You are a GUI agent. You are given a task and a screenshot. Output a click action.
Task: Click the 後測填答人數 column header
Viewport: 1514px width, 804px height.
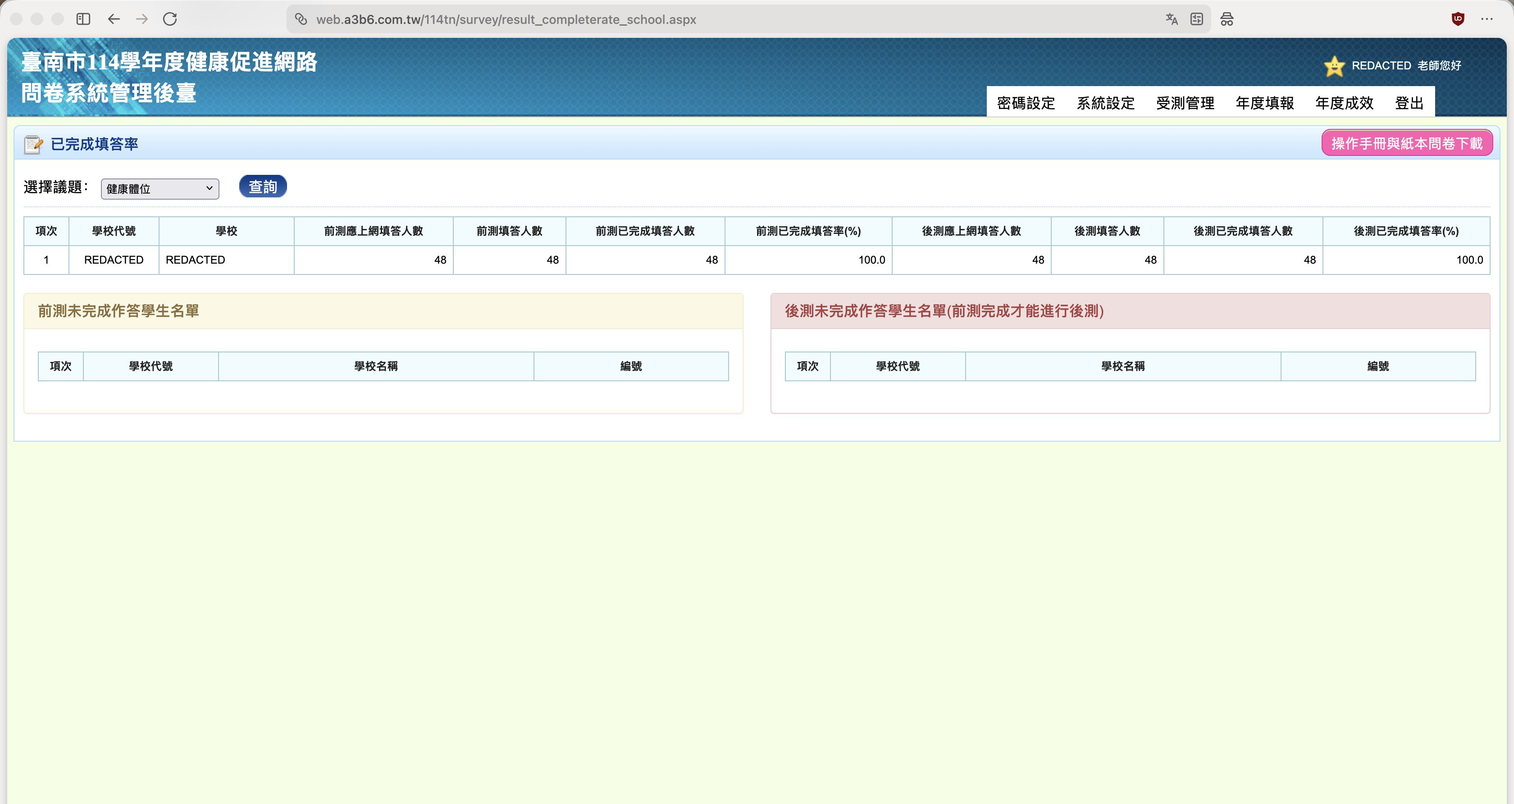click(1107, 231)
